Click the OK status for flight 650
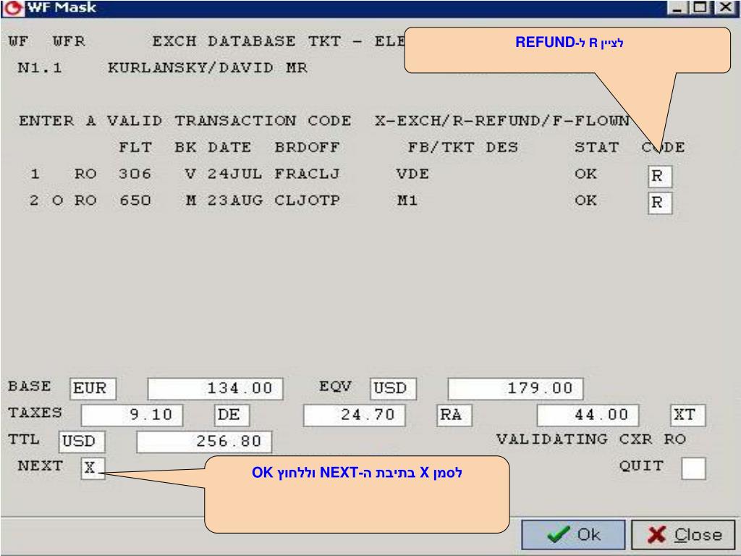Viewport: 741px width, 556px height. pos(585,201)
